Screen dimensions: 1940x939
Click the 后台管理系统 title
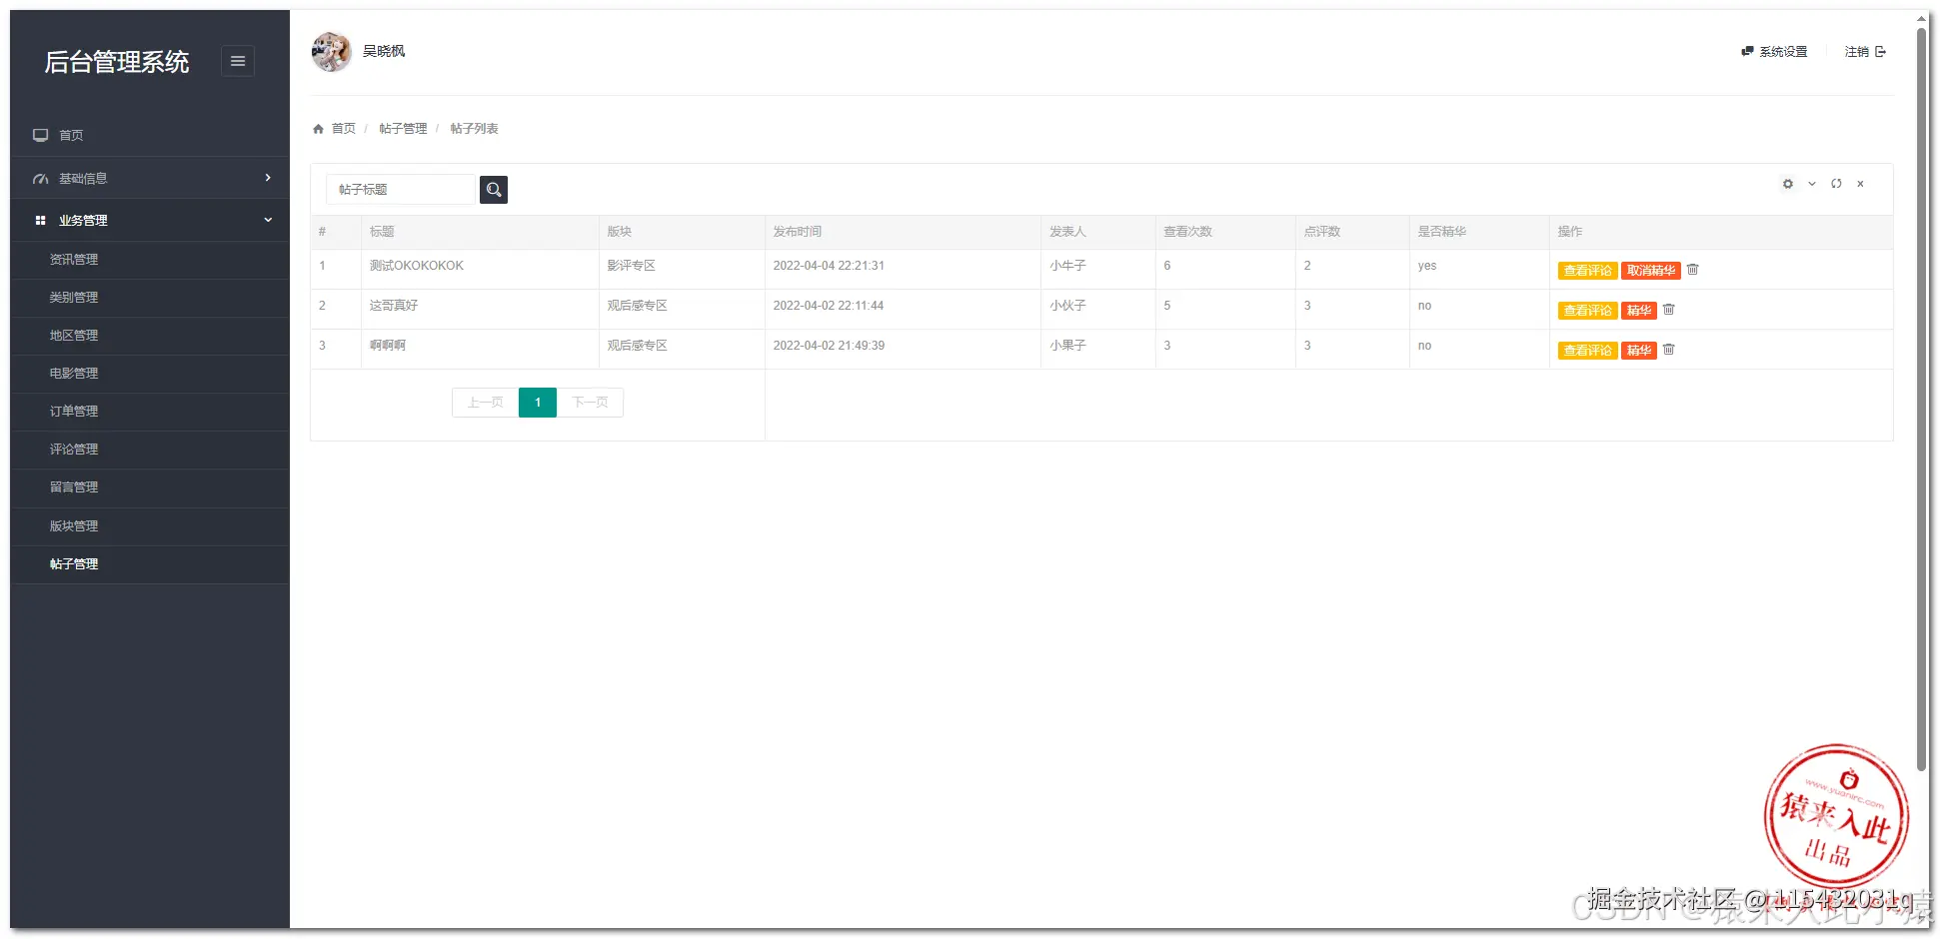(117, 62)
